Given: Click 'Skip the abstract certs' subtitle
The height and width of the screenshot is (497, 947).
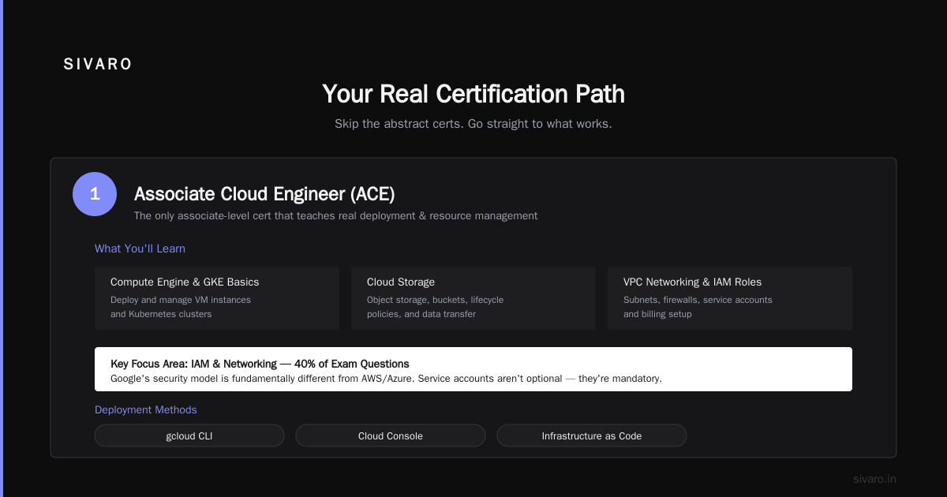Looking at the screenshot, I should (x=473, y=124).
